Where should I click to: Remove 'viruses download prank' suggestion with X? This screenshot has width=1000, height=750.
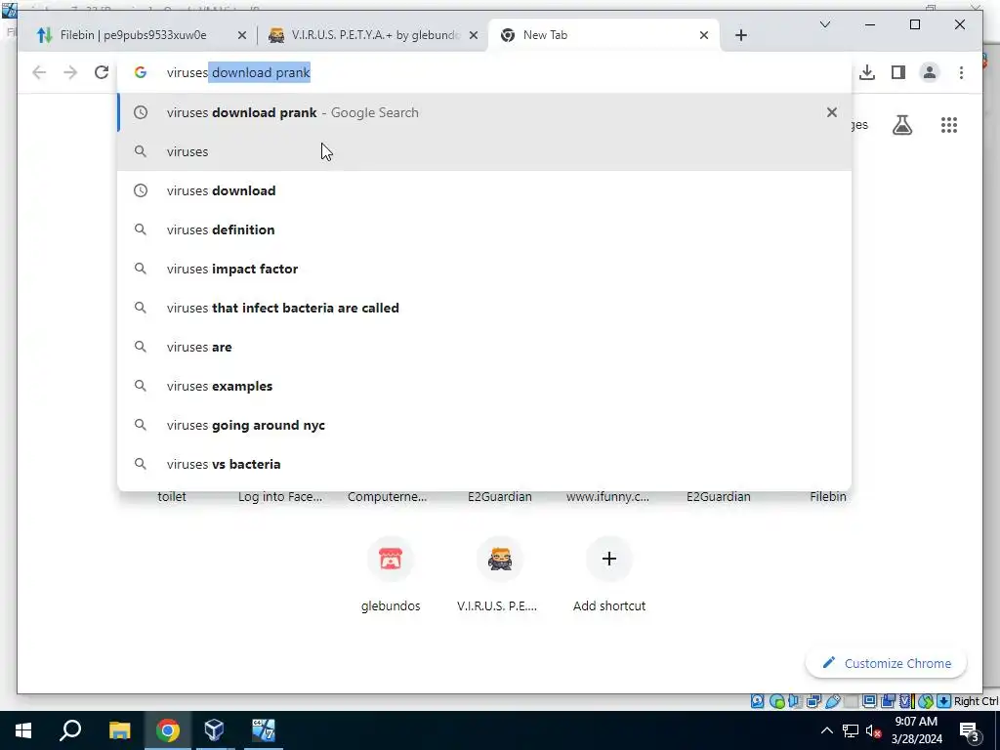(832, 112)
